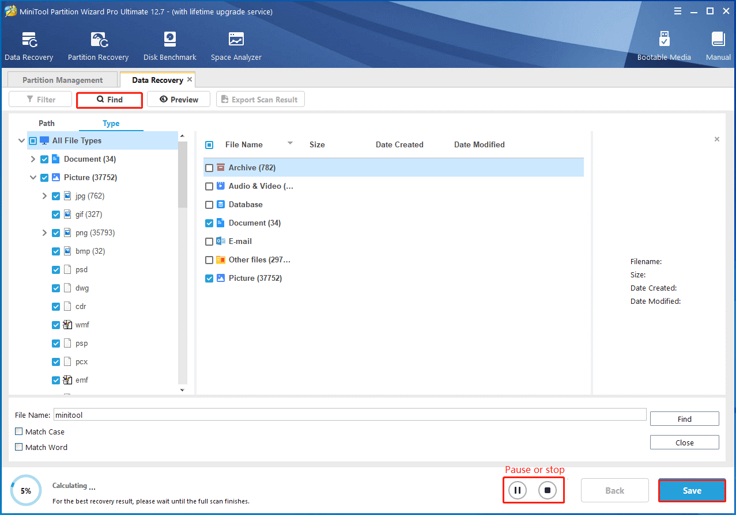Select the Type tab
The image size is (736, 515).
pyautogui.click(x=111, y=123)
